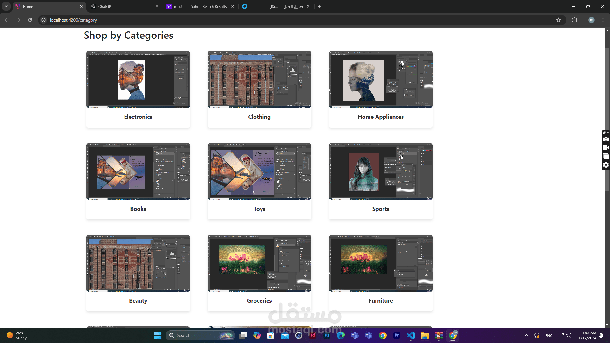Open the sidebar settings gear icon
The width and height of the screenshot is (610, 343).
606,165
